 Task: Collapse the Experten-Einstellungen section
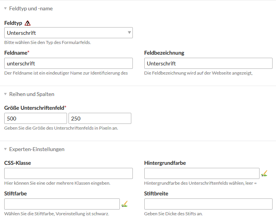click(5, 149)
